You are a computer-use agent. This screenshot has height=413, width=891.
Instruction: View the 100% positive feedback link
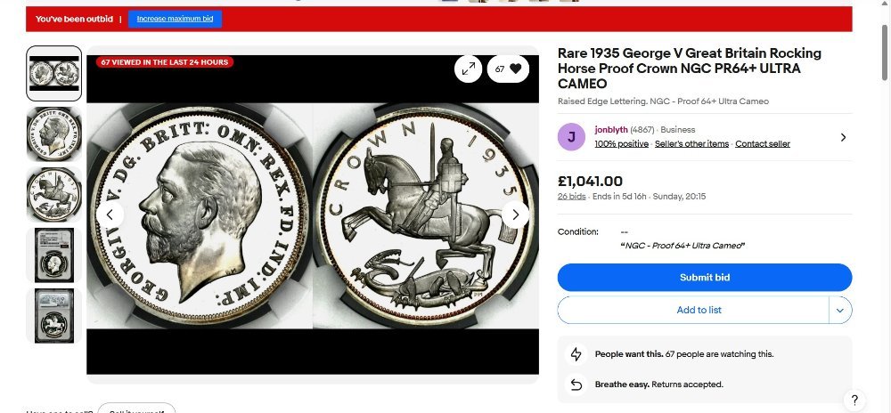tap(622, 144)
